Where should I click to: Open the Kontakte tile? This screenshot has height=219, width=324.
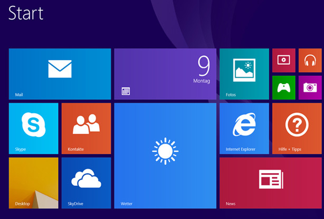pyautogui.click(x=86, y=128)
